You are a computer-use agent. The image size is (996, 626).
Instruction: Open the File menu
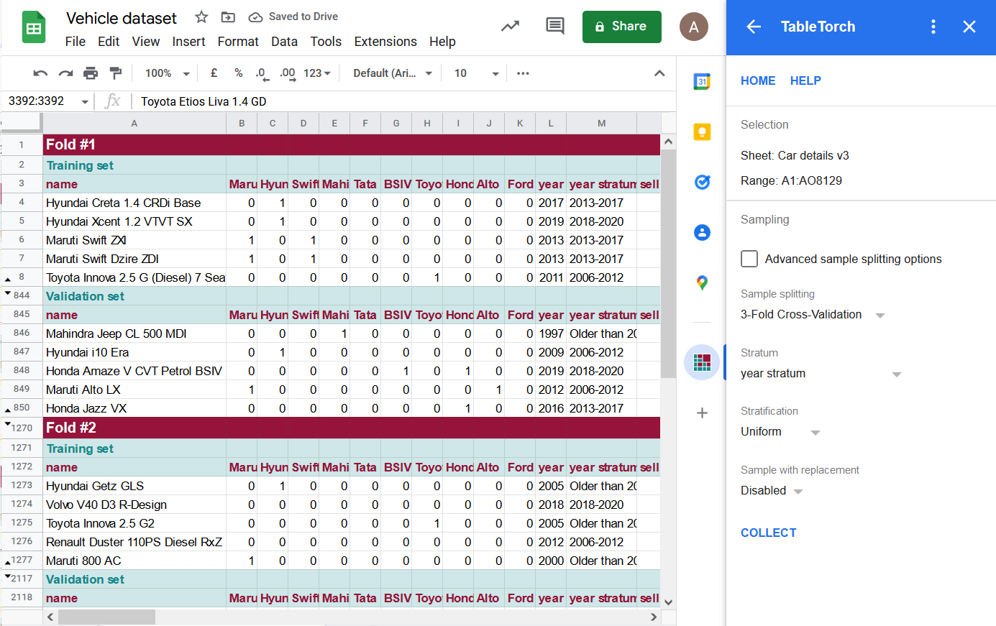(x=76, y=42)
